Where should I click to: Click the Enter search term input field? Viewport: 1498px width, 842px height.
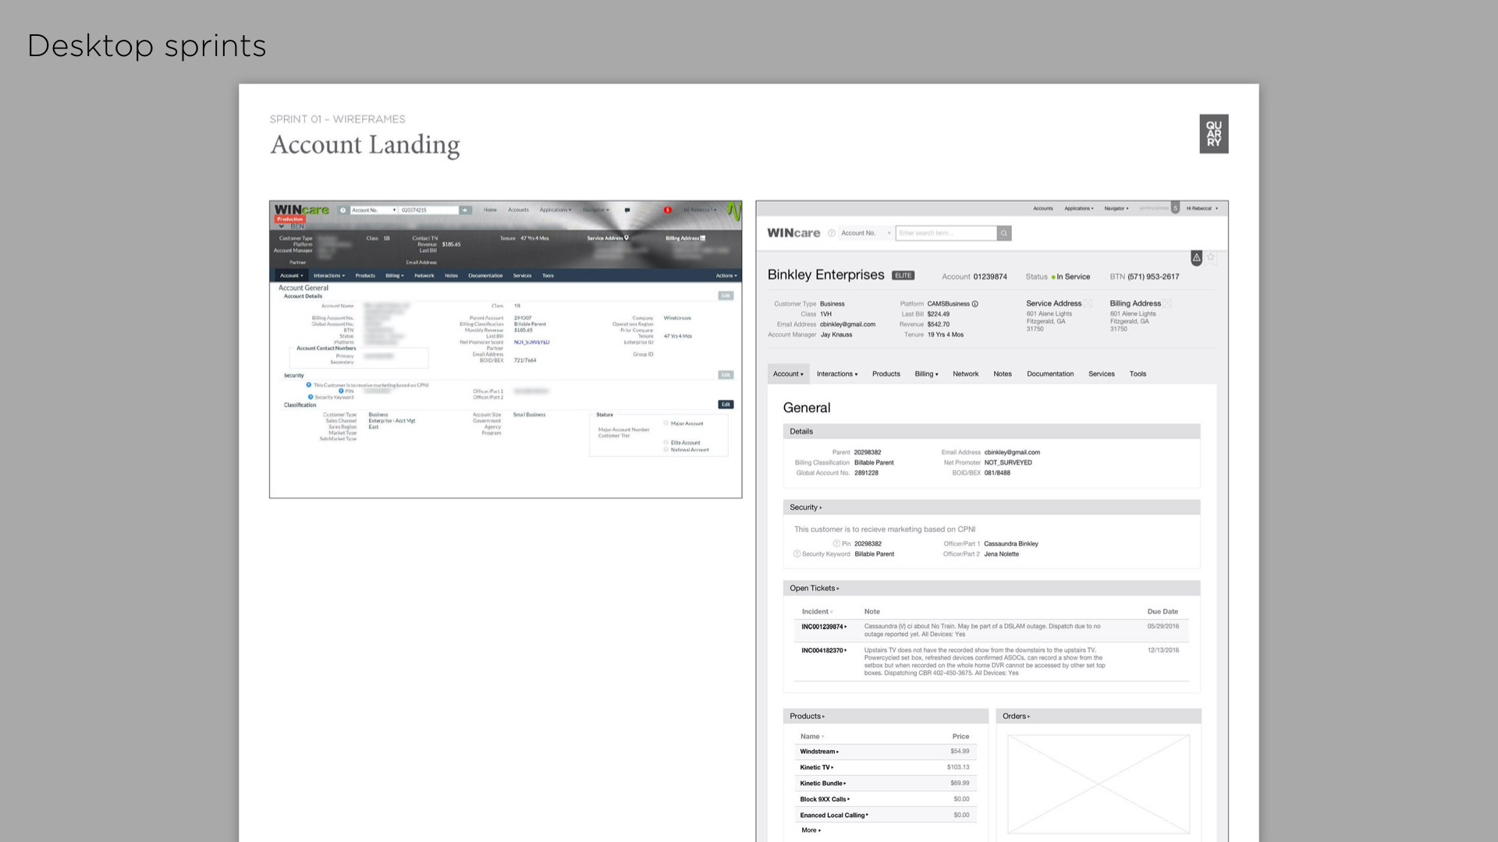946,233
